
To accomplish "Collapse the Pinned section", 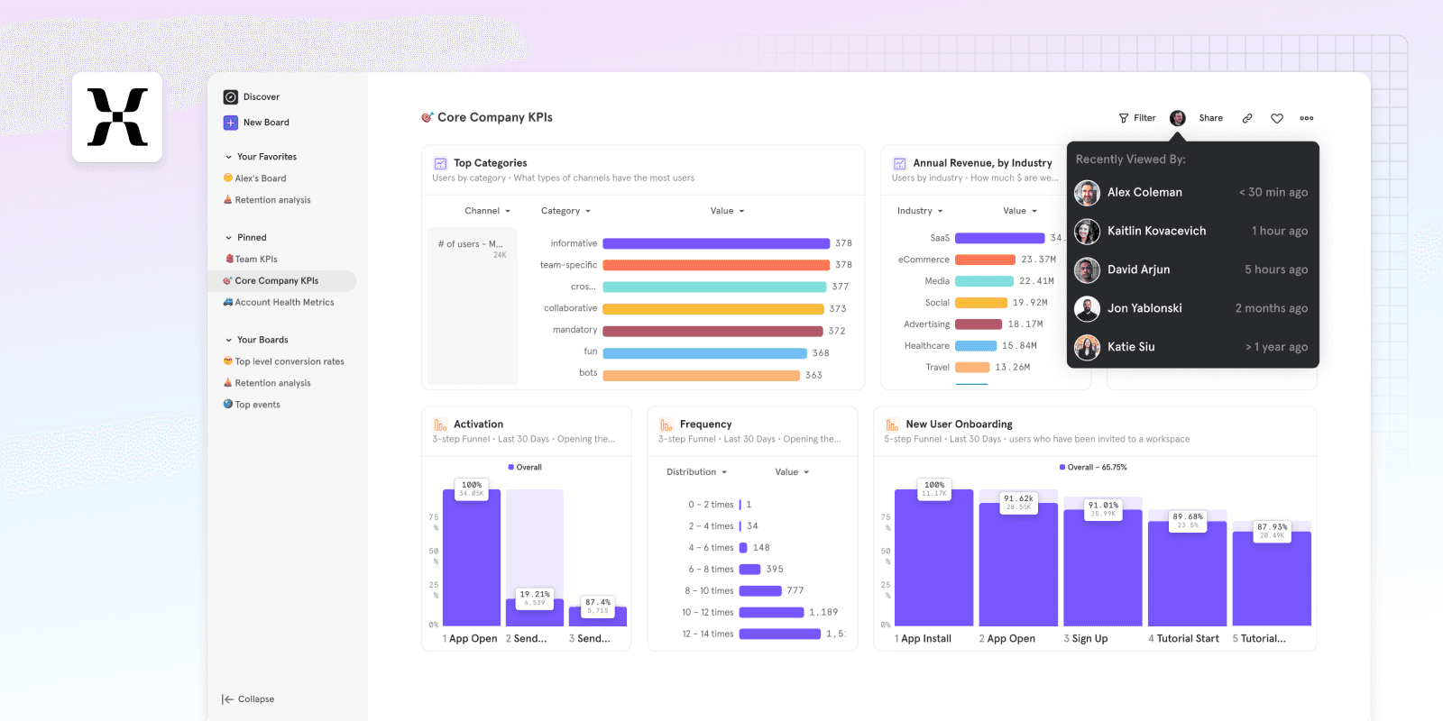I will click(x=229, y=238).
